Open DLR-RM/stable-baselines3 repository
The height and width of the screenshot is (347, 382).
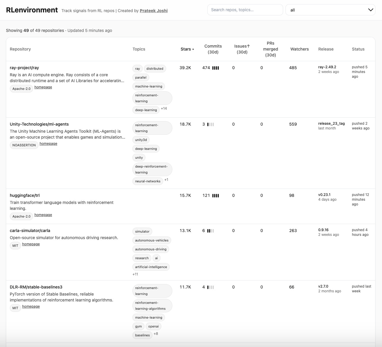[36, 287]
